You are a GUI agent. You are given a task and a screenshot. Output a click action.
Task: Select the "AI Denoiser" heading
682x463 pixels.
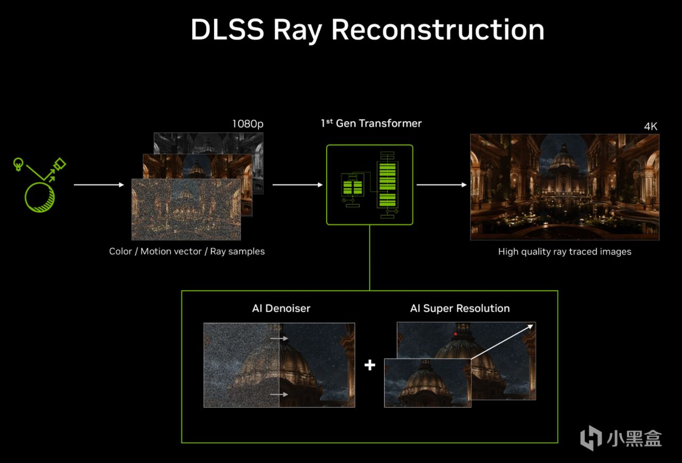pos(281,308)
